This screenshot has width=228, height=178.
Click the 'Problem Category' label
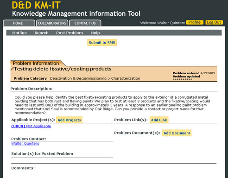point(30,78)
